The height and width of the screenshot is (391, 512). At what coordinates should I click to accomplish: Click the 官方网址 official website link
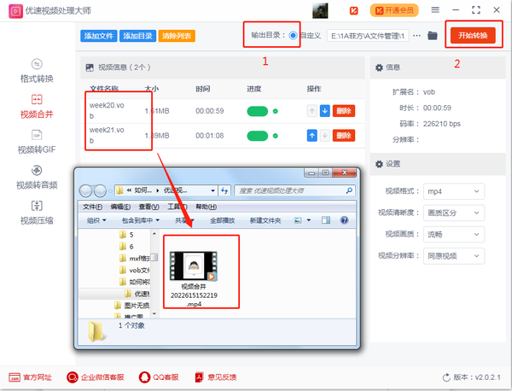pos(30,377)
